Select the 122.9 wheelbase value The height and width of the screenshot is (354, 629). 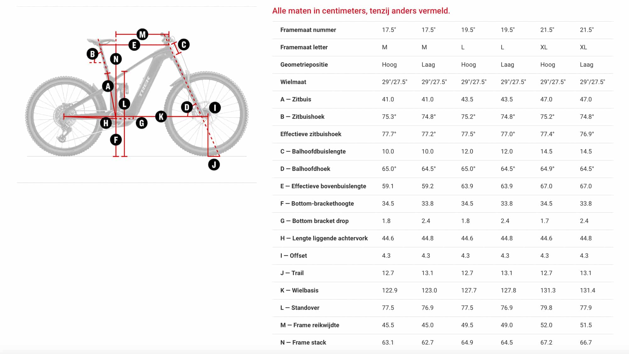click(x=389, y=290)
